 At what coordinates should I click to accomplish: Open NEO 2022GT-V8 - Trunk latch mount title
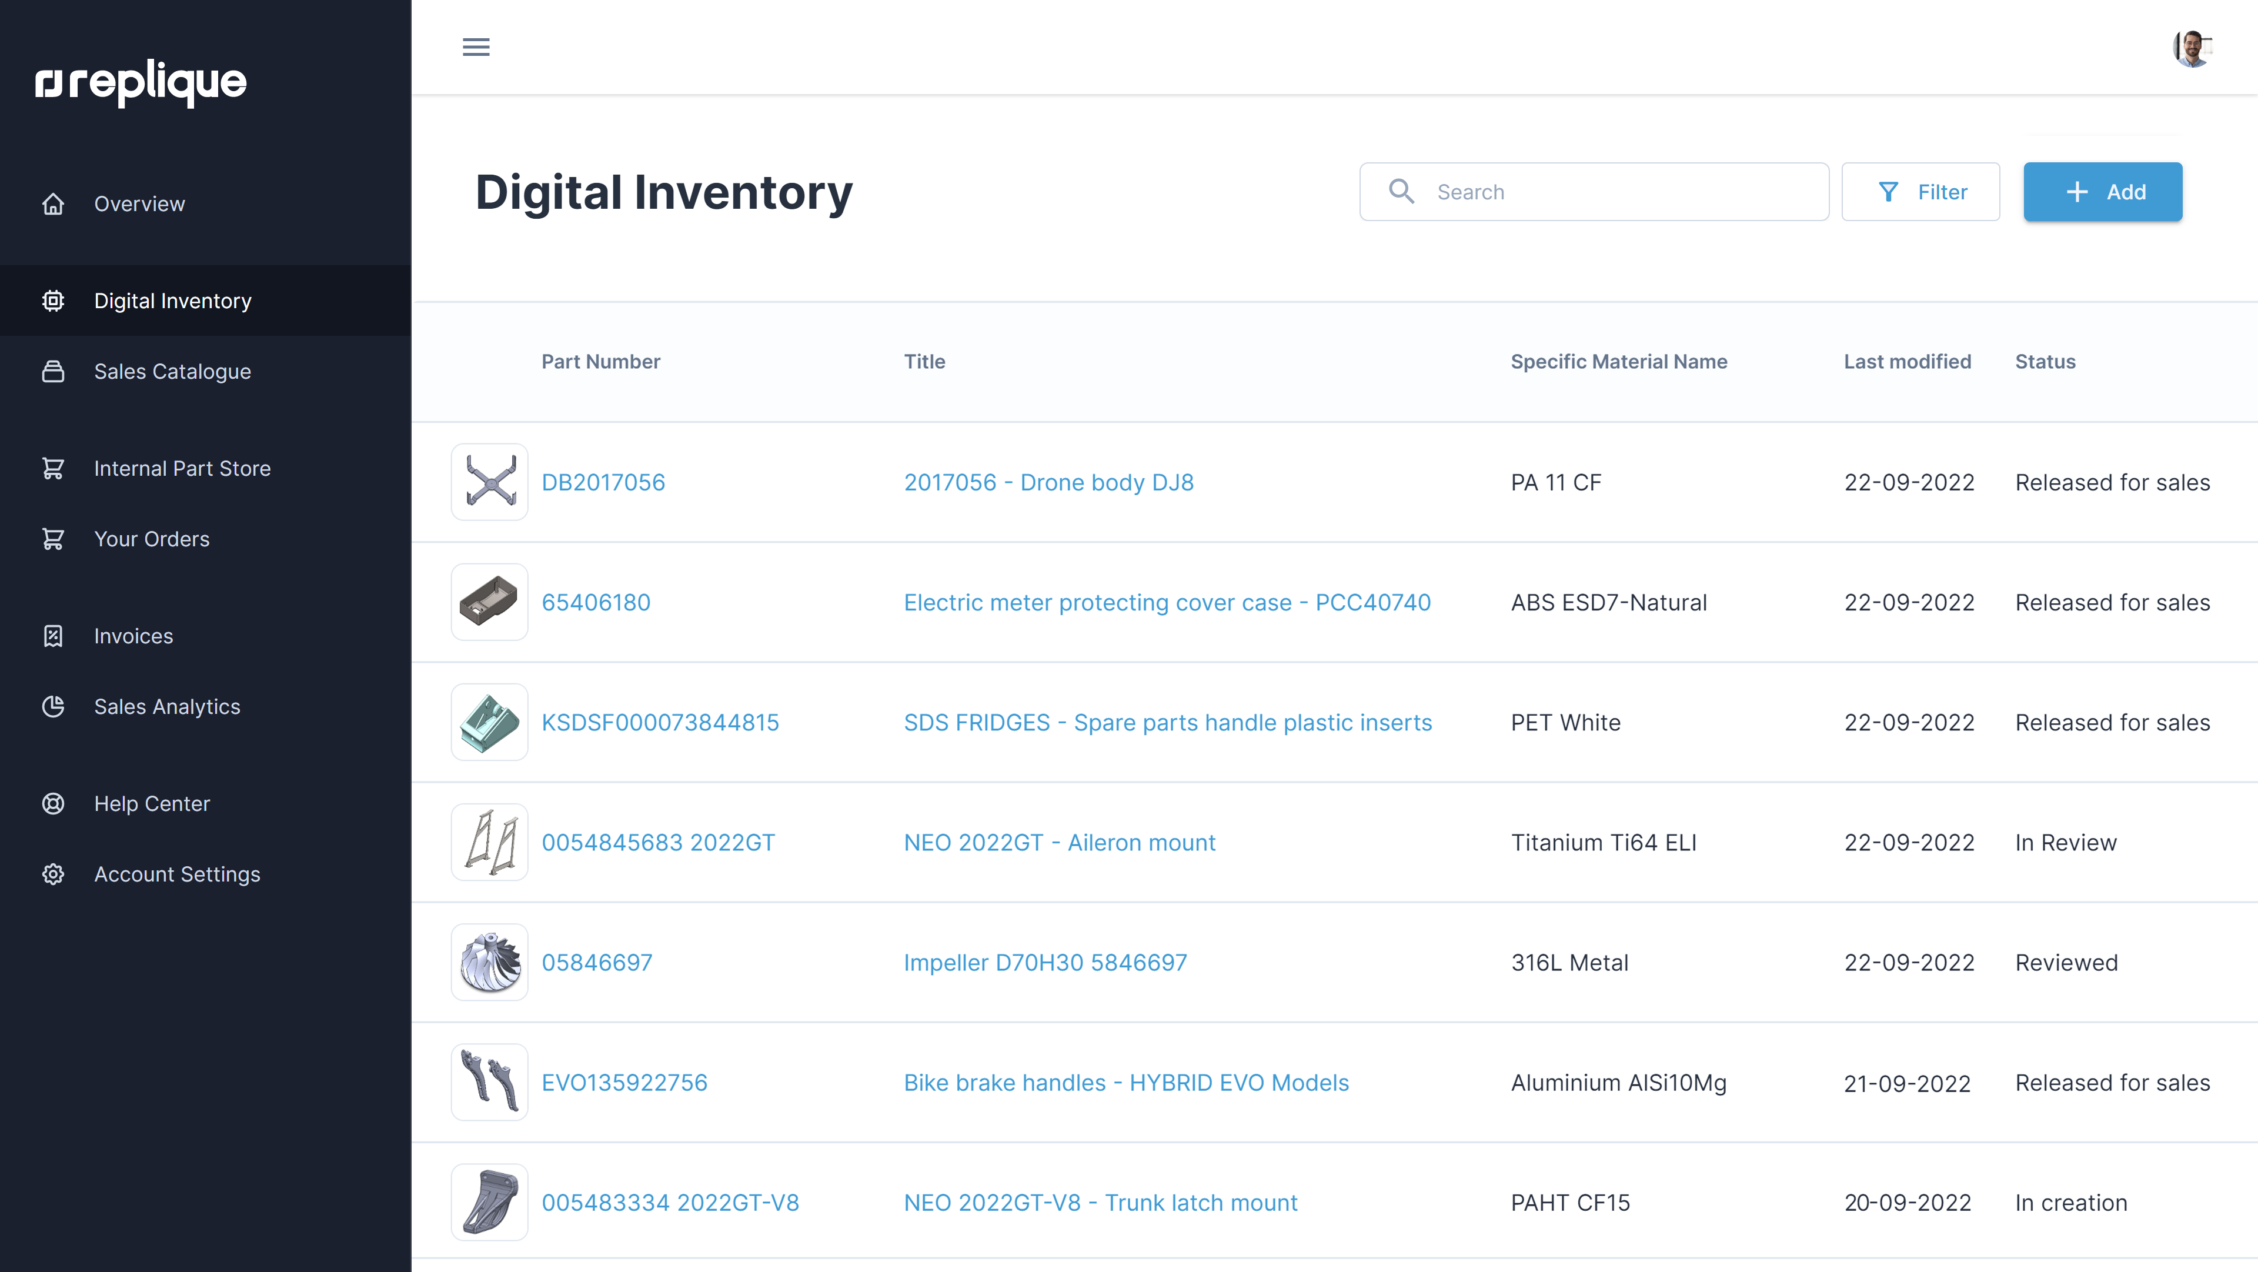[x=1100, y=1203]
